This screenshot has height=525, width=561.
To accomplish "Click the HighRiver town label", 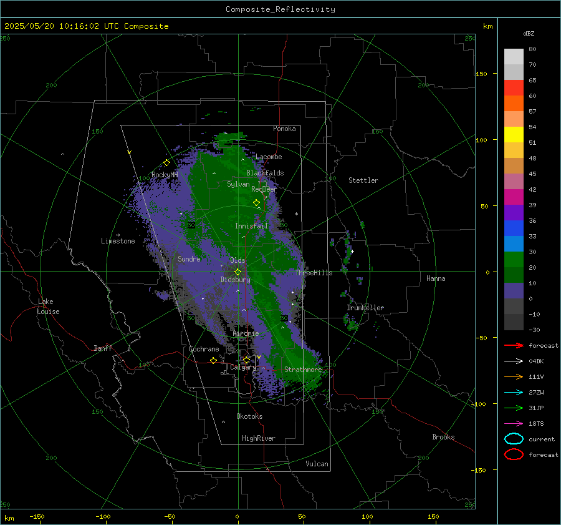I will pyautogui.click(x=259, y=438).
